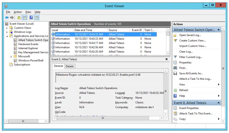229x133 pixels.
Task: Switch to the Details tab
Action: point(70,66)
